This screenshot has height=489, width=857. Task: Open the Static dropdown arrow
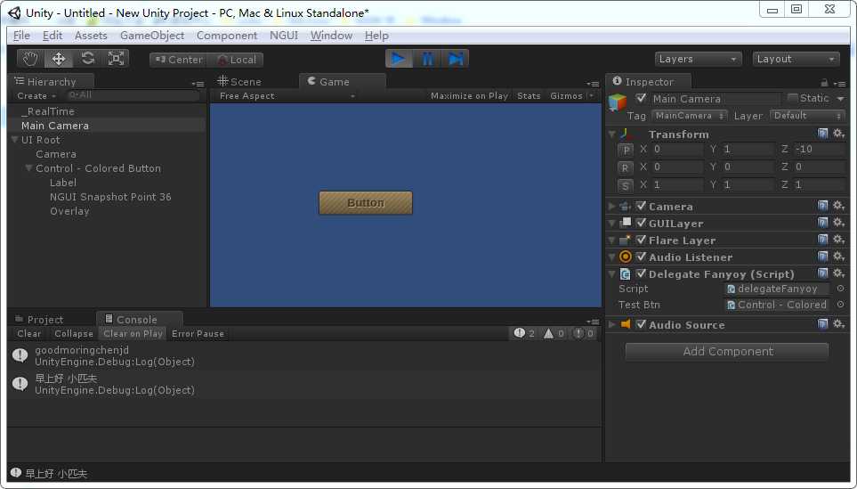coord(841,99)
